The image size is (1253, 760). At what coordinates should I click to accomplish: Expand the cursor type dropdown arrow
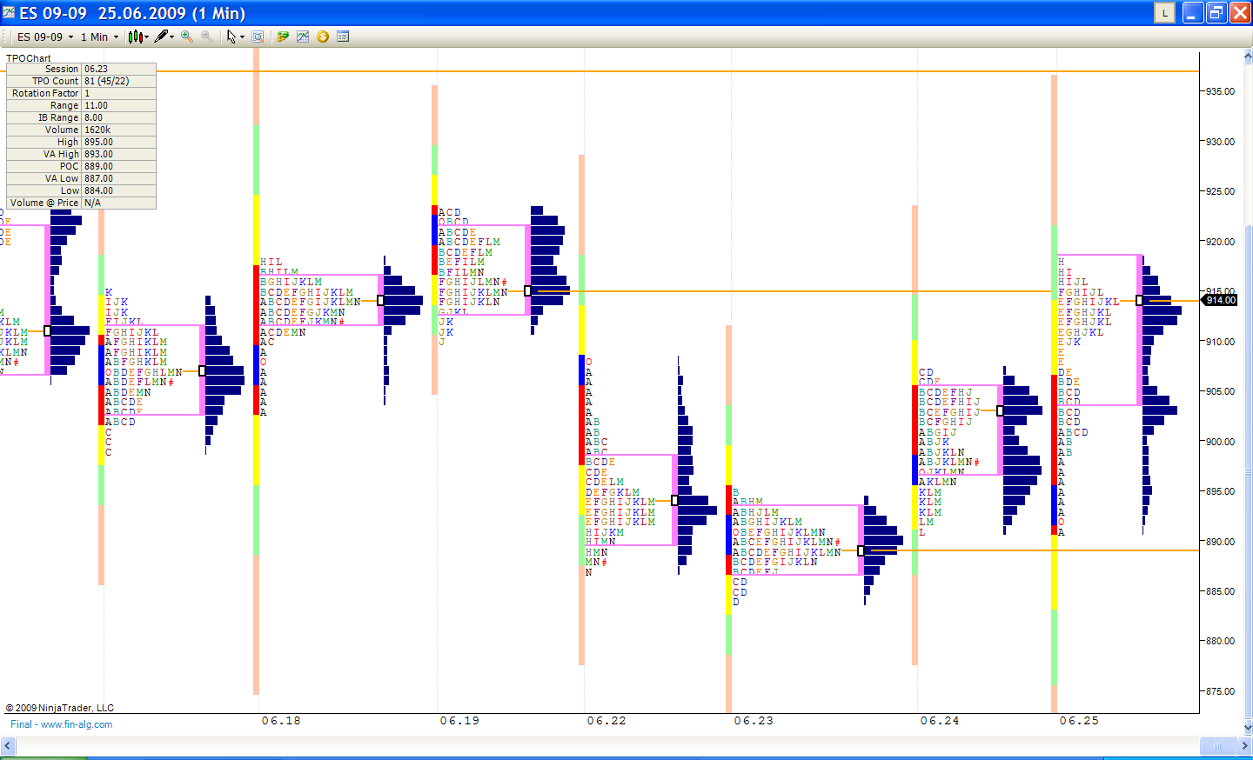243,37
